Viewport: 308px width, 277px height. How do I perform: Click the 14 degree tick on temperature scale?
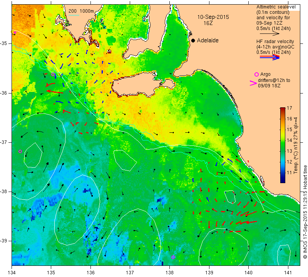[x=290, y=140]
